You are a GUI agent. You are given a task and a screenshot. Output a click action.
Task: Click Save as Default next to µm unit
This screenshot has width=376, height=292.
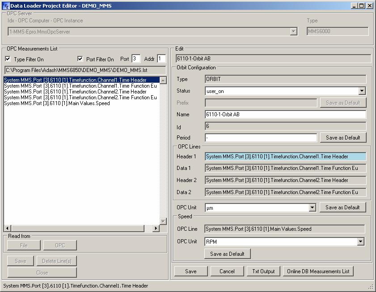pos(342,207)
